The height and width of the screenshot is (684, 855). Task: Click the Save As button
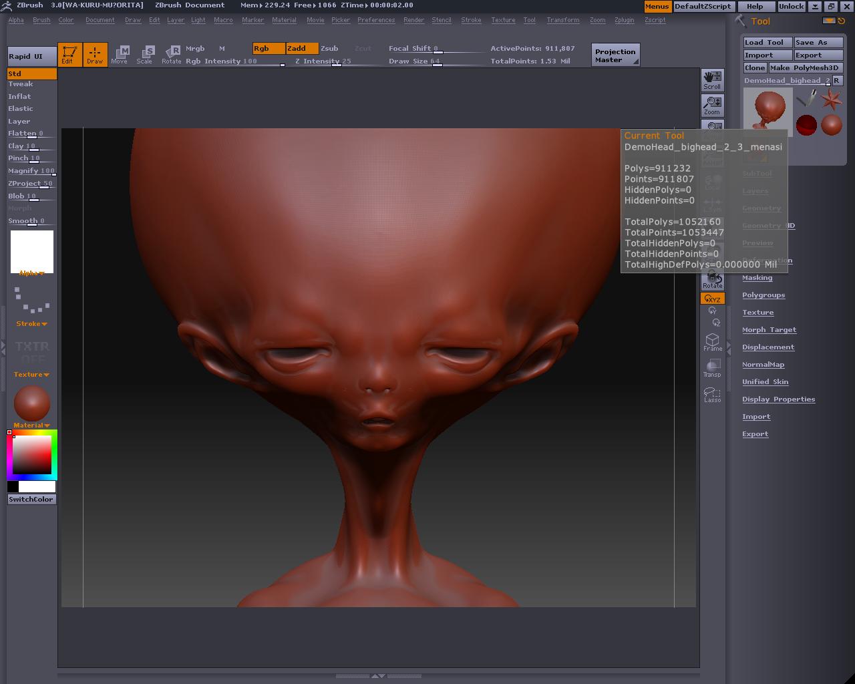pyautogui.click(x=819, y=42)
